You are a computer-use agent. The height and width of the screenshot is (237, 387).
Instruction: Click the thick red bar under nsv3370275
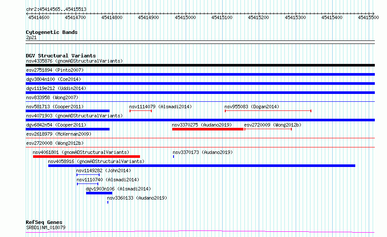tap(208, 129)
